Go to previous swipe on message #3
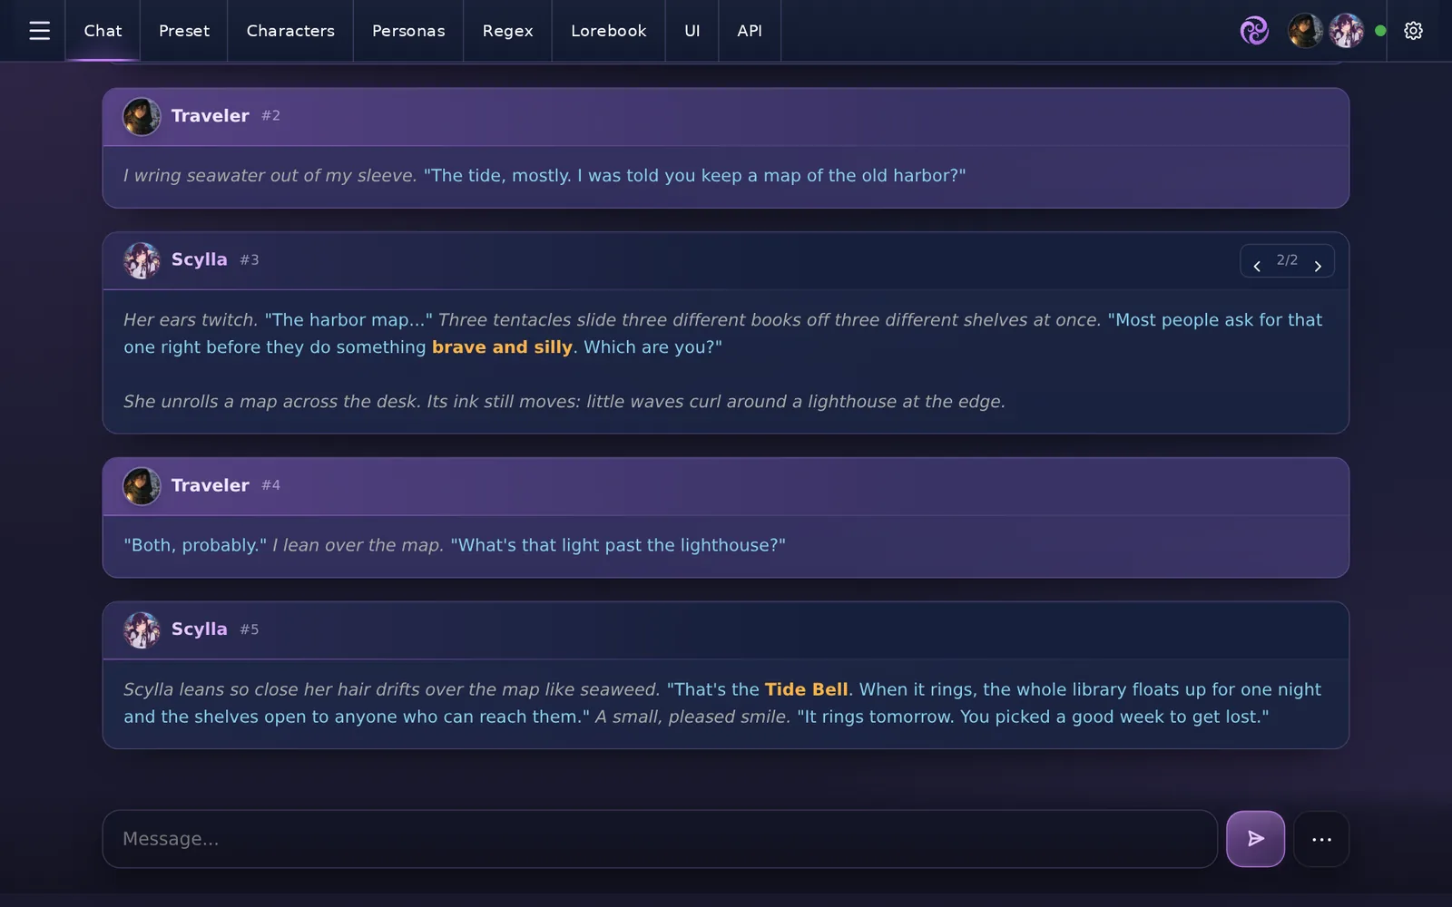1452x907 pixels. pyautogui.click(x=1257, y=266)
